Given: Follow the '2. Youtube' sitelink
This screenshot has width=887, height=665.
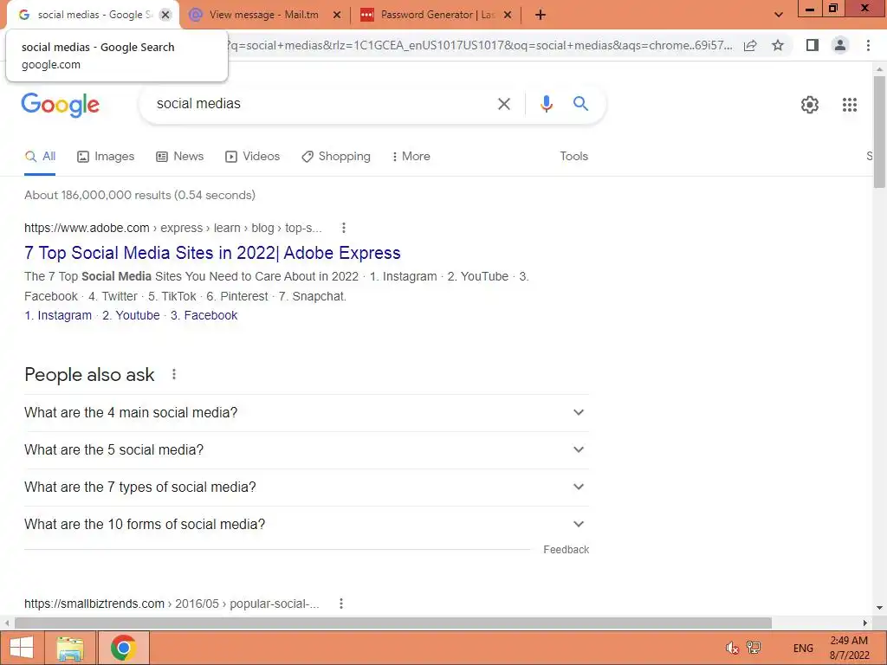Looking at the screenshot, I should point(132,315).
